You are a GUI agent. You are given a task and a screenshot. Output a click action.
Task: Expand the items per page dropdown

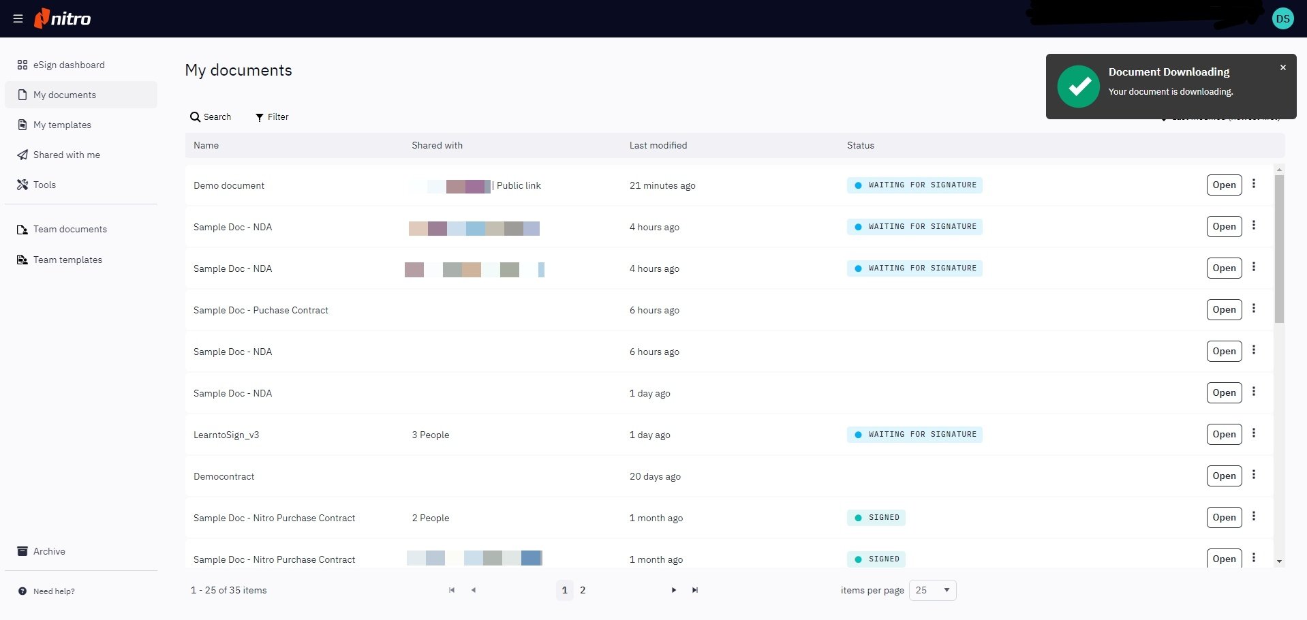point(932,590)
